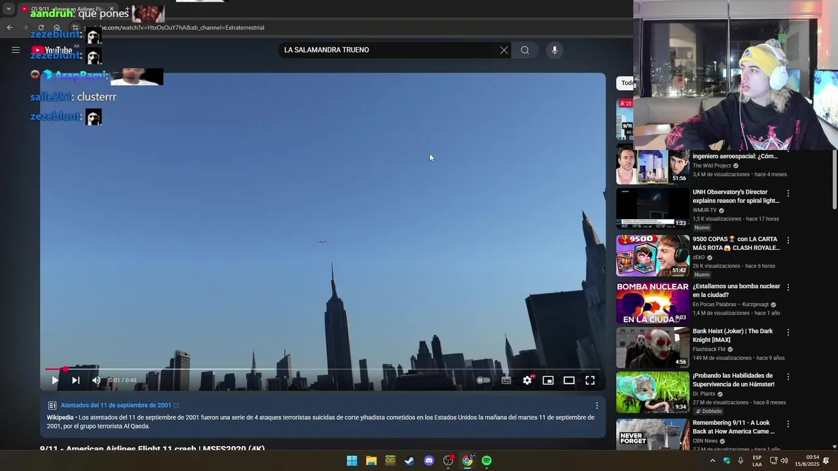Switch to Chrome in taskbar
The image size is (838, 471).
pyautogui.click(x=467, y=461)
